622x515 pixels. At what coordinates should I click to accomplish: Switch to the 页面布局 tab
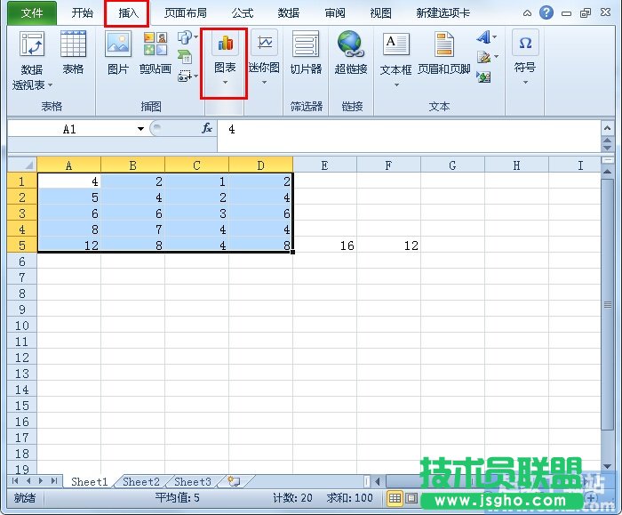(185, 13)
